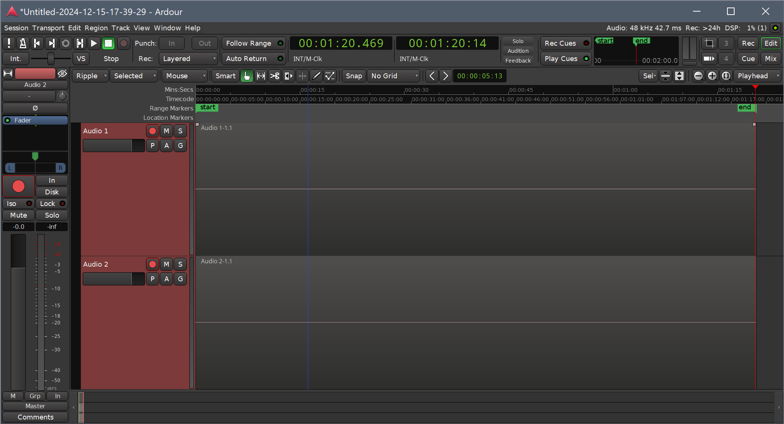Go to session start transport icon

[37, 43]
